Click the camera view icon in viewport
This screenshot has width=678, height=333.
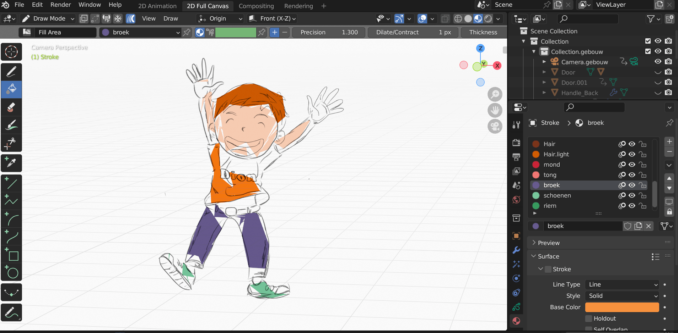click(495, 126)
